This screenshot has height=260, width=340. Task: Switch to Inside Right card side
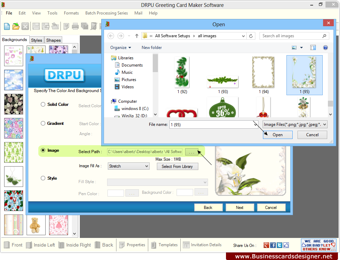[x=75, y=245]
